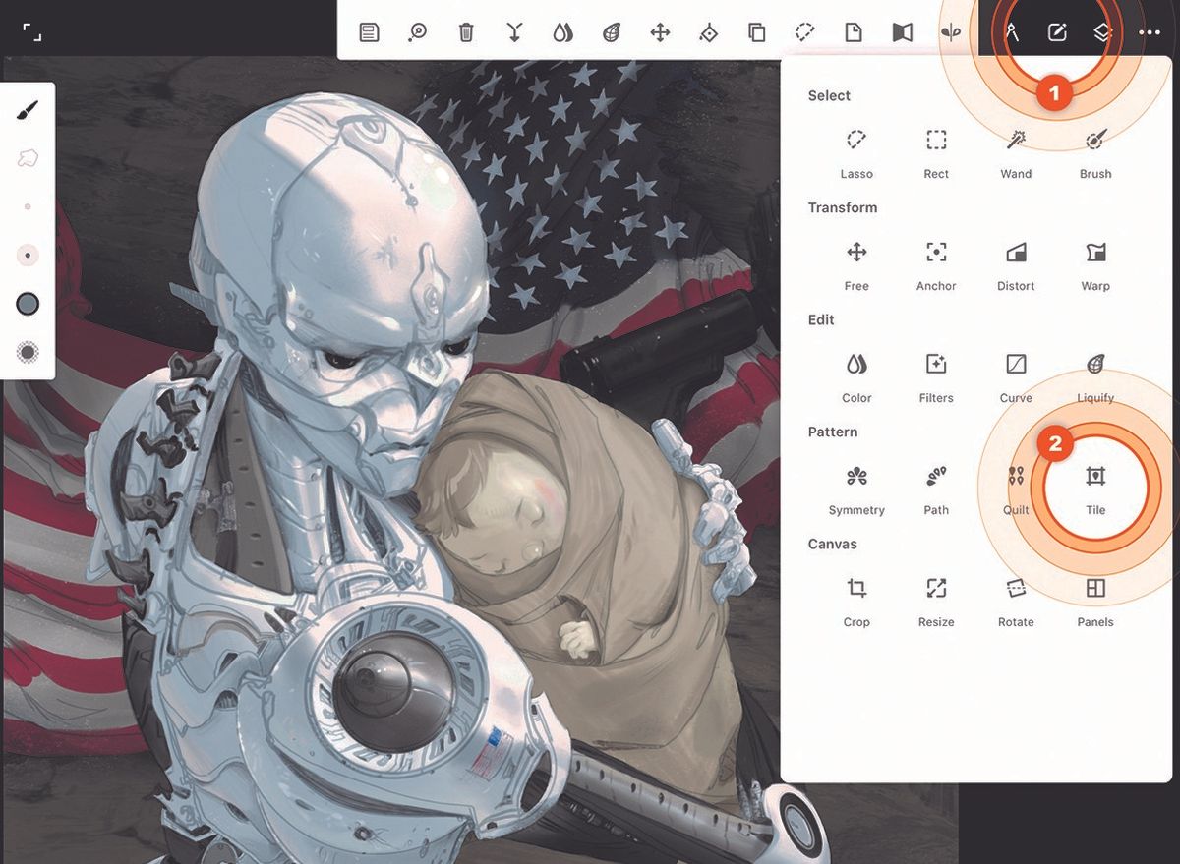Open the gallery book icon menu
Screen dimensions: 1180x864
(x=902, y=30)
